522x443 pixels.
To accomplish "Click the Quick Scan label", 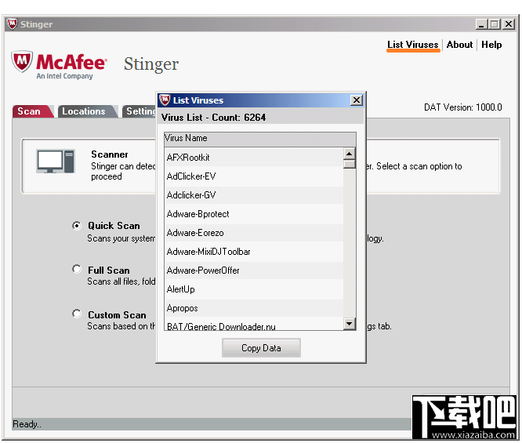I will tap(114, 226).
